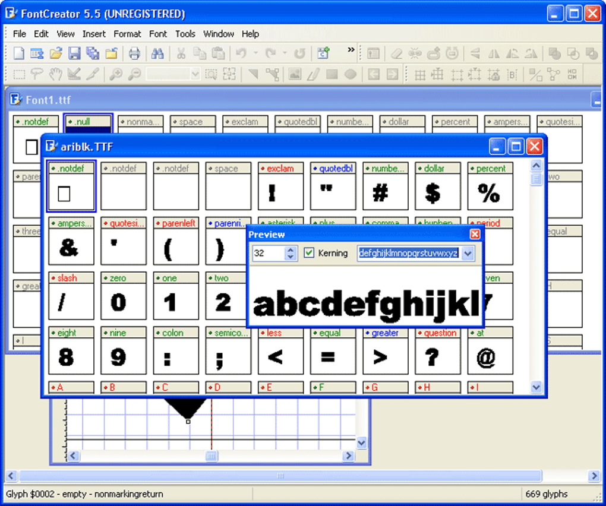Click the zoom out magnifier icon
Screen dimensions: 606x506
click(134, 74)
